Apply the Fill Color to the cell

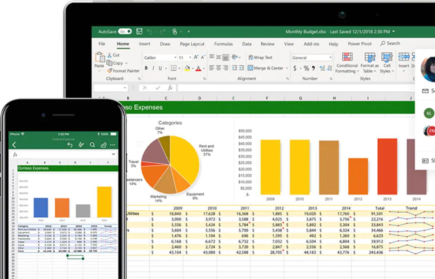188,67
